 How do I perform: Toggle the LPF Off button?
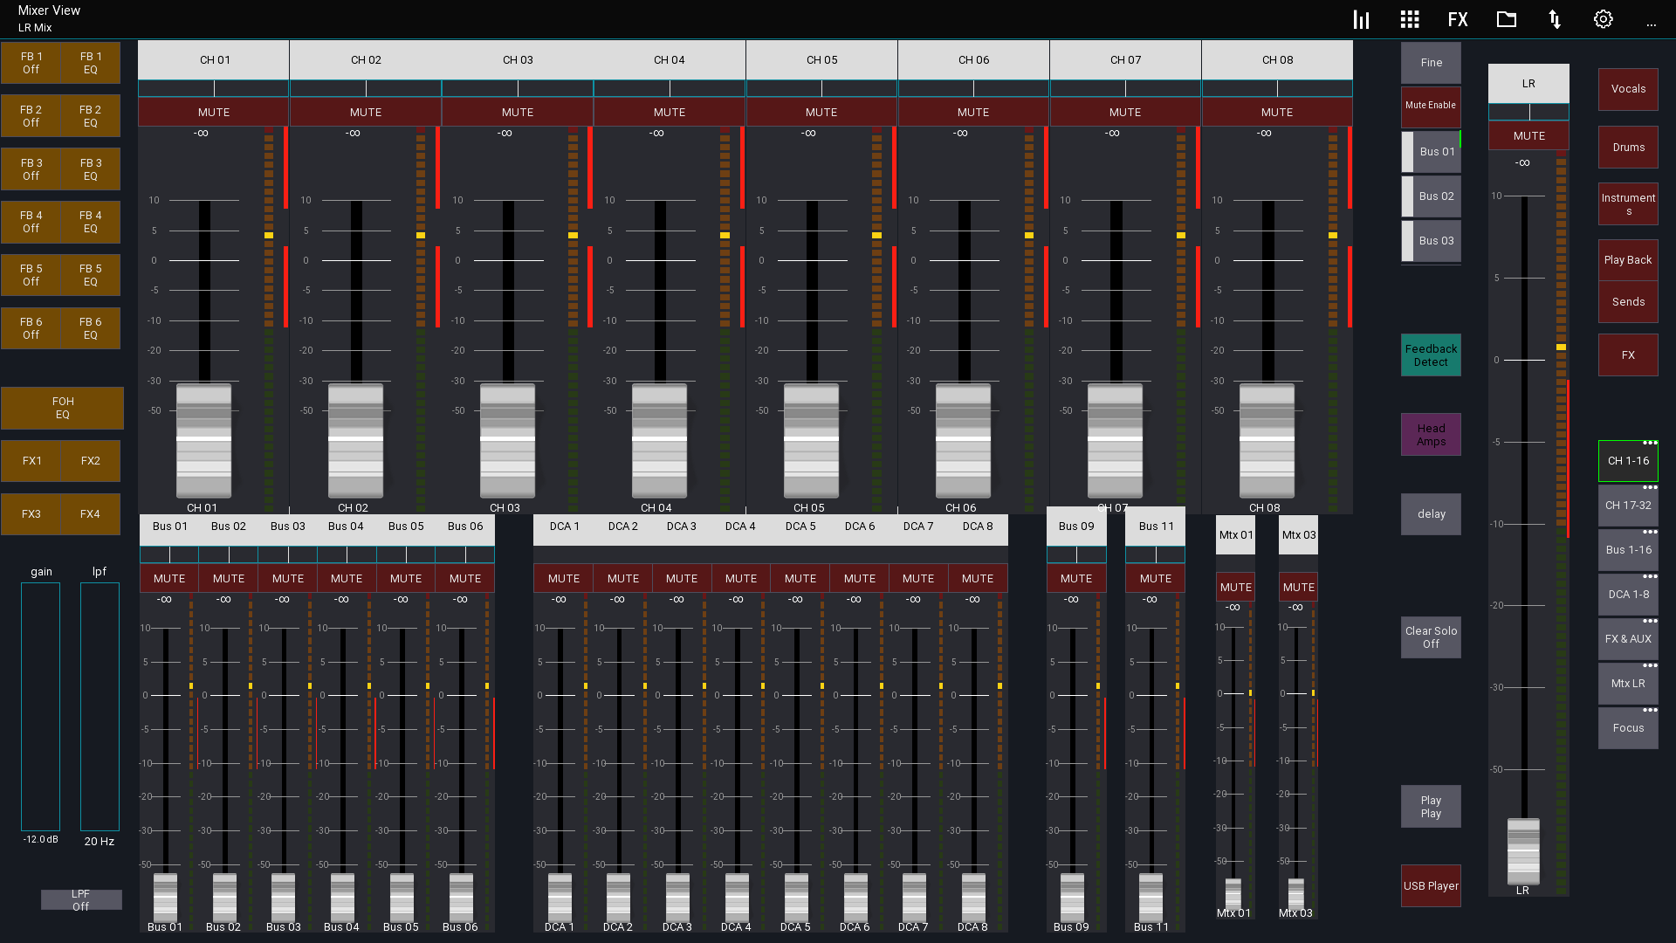[x=81, y=900]
